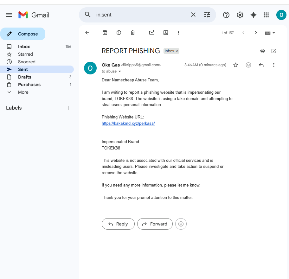Image resolution: width=289 pixels, height=279 pixels.
Task: Open the Snoozed folder
Action: 37,62
